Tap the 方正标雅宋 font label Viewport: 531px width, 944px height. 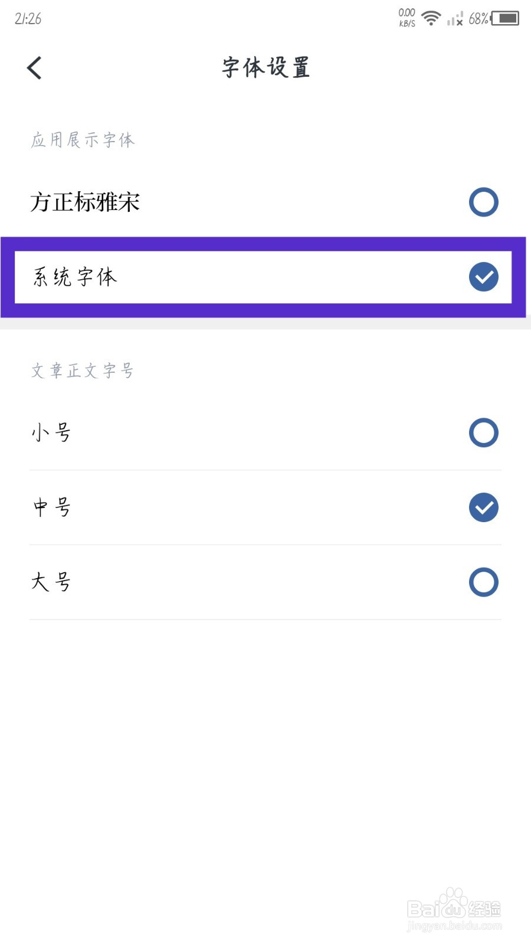(x=85, y=202)
